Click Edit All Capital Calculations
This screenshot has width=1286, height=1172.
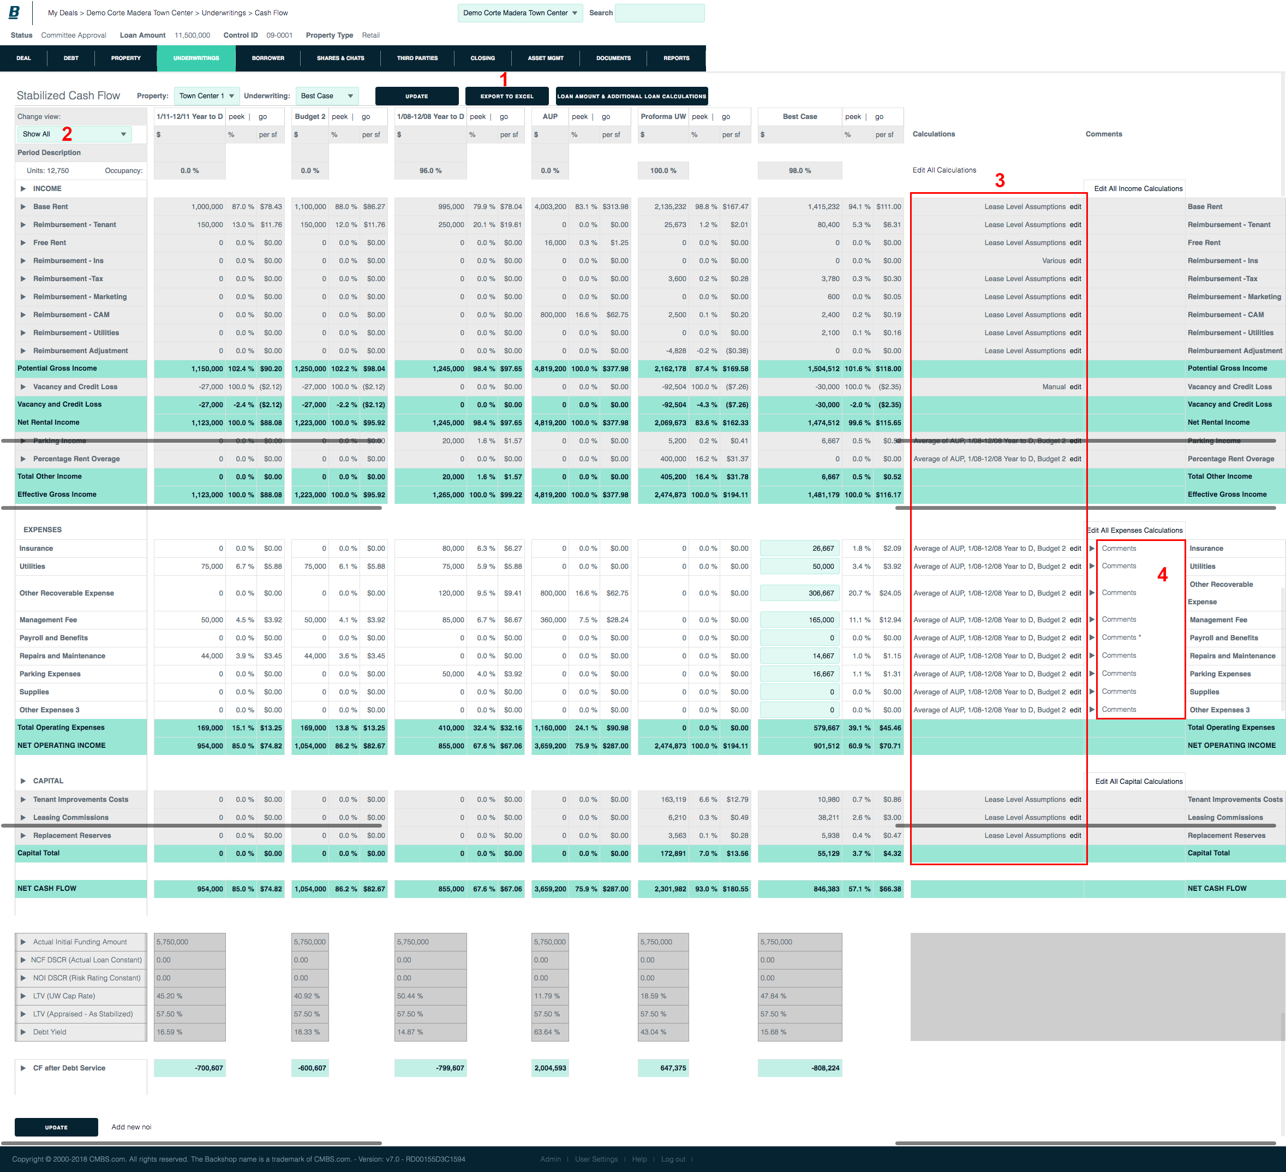(x=1139, y=781)
